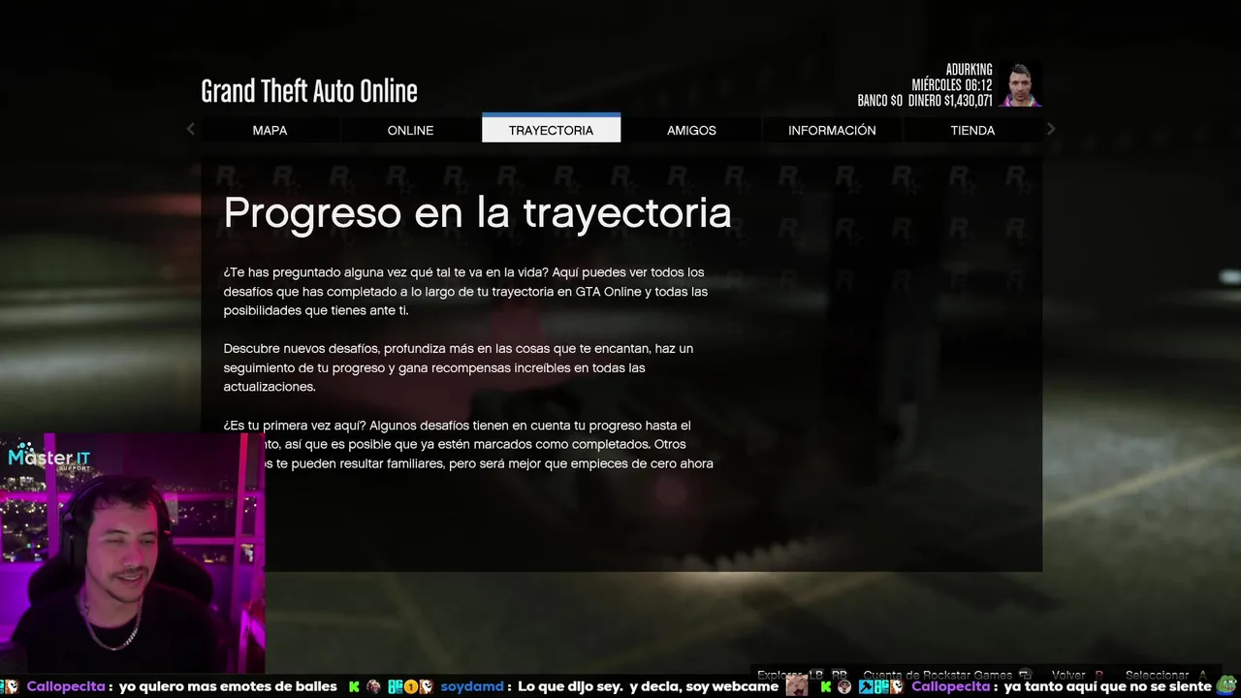The width and height of the screenshot is (1241, 698).
Task: Click the soydamd username in chat
Action: [x=472, y=686]
